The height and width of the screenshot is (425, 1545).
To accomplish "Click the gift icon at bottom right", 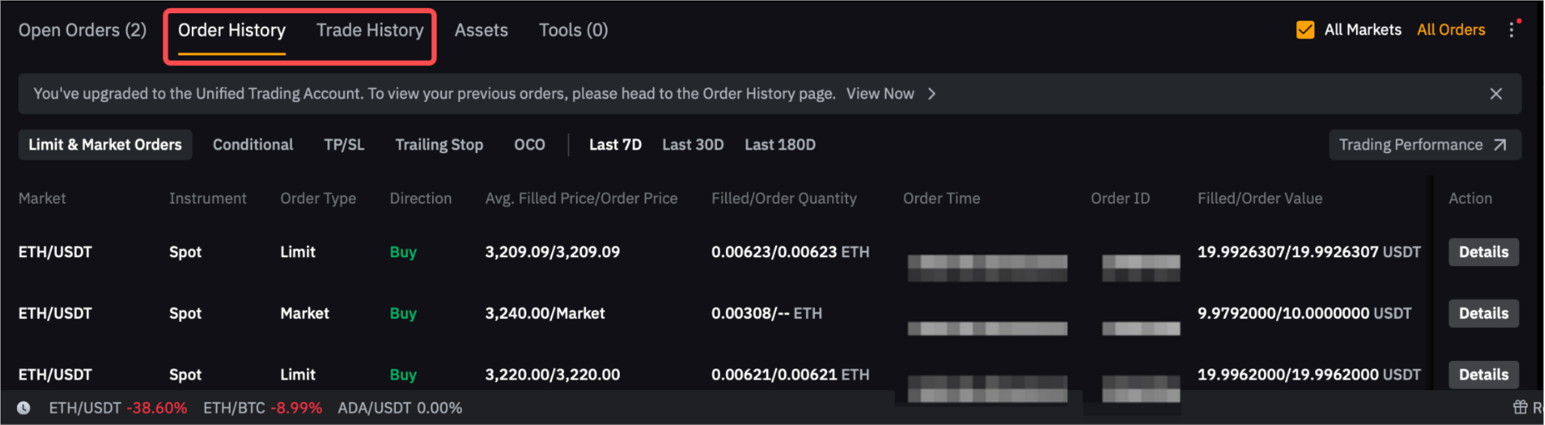I will point(1520,407).
